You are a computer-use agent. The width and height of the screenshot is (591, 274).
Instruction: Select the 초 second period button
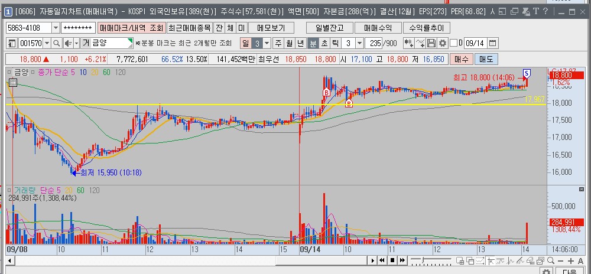(324, 43)
